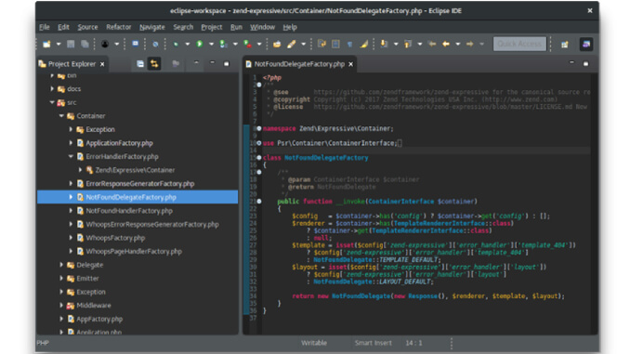This screenshot has width=630, height=354.
Task: Click the 14 : 1 cursor position
Action: tap(413, 343)
